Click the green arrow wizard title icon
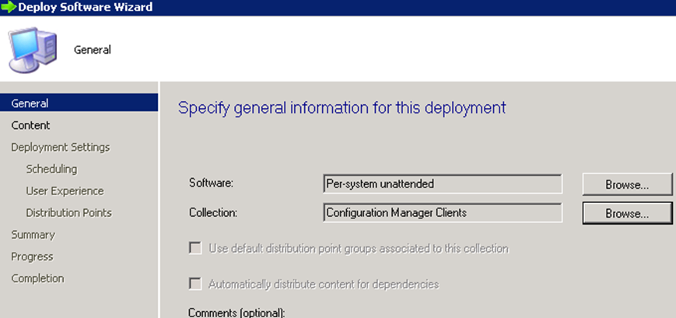Image resolution: width=676 pixels, height=318 pixels. coord(9,7)
